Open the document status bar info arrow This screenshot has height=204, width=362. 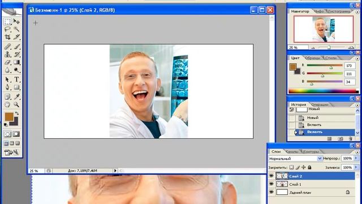(115, 171)
